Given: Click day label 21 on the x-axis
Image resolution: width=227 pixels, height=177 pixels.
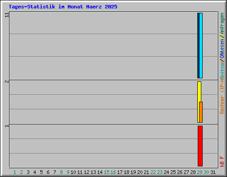Looking at the screenshot, I should (x=146, y=172).
